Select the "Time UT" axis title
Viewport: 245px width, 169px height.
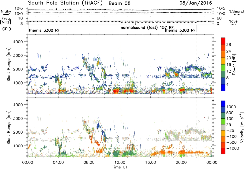tap(120, 167)
